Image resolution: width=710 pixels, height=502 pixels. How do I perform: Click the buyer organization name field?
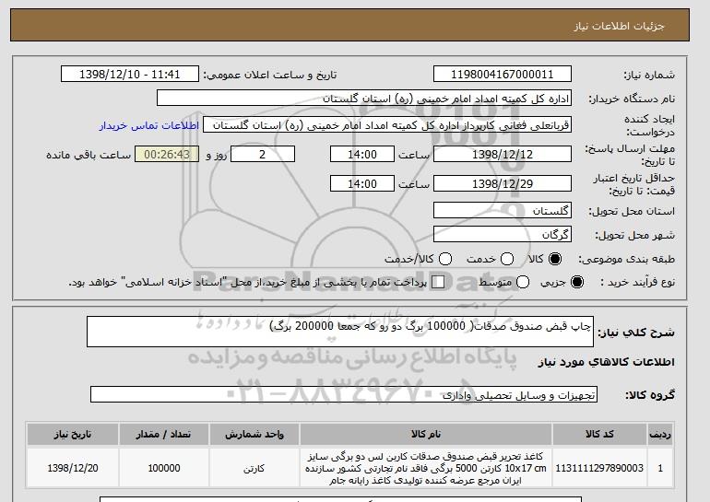tap(364, 99)
